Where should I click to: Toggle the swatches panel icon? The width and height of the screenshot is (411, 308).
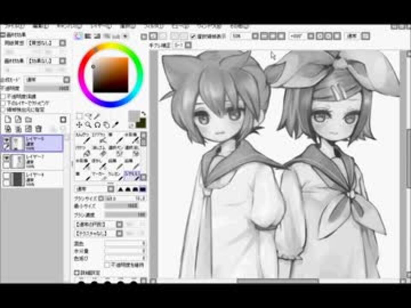(x=116, y=36)
